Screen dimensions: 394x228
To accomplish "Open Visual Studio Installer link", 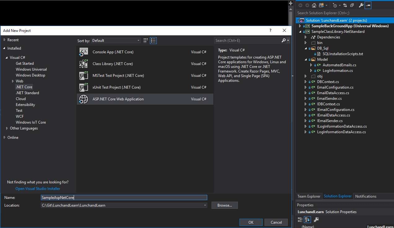I will 38,189.
